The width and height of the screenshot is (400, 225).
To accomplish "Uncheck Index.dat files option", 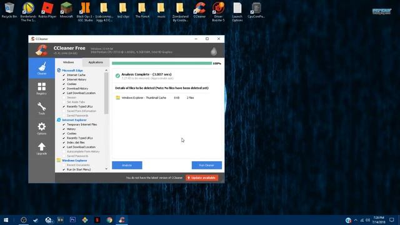I will point(64,142).
